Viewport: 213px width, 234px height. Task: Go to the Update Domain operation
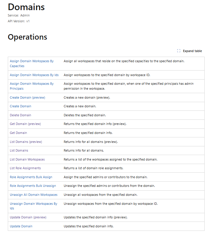coord(21,226)
